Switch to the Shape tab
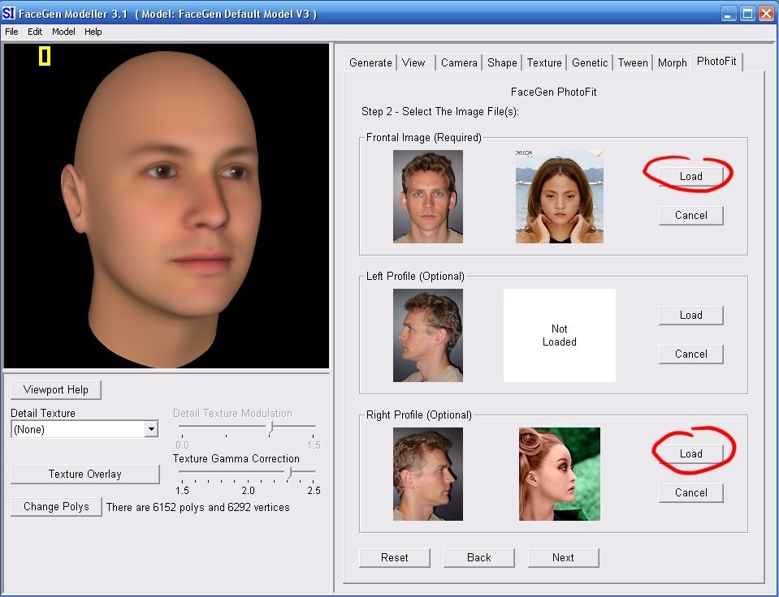779x597 pixels. pyautogui.click(x=502, y=62)
